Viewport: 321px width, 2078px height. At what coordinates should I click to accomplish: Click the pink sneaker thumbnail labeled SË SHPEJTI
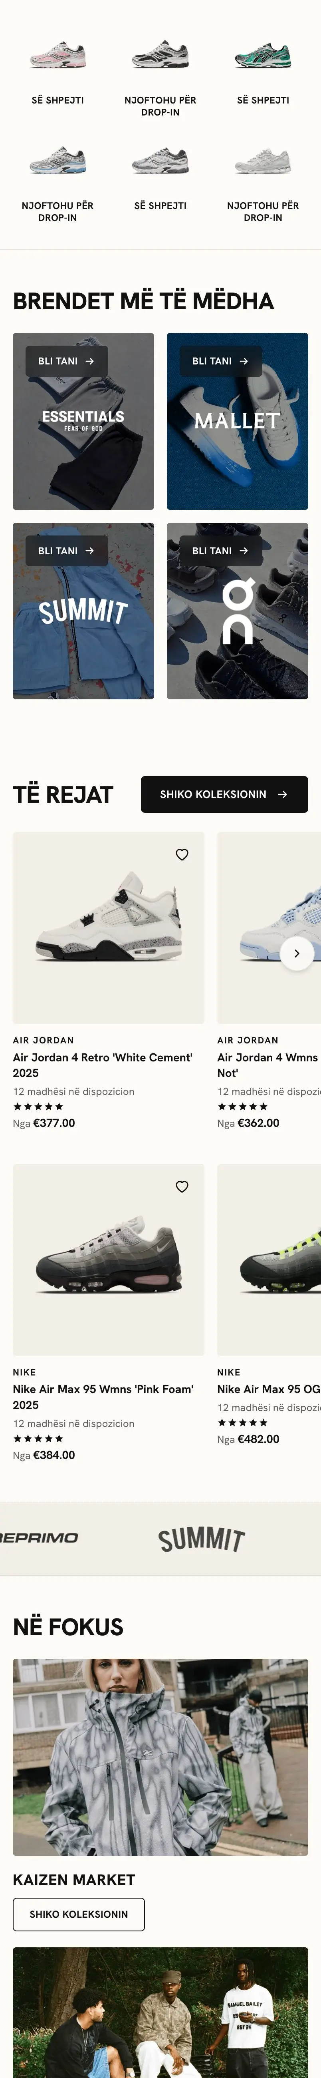tap(57, 56)
